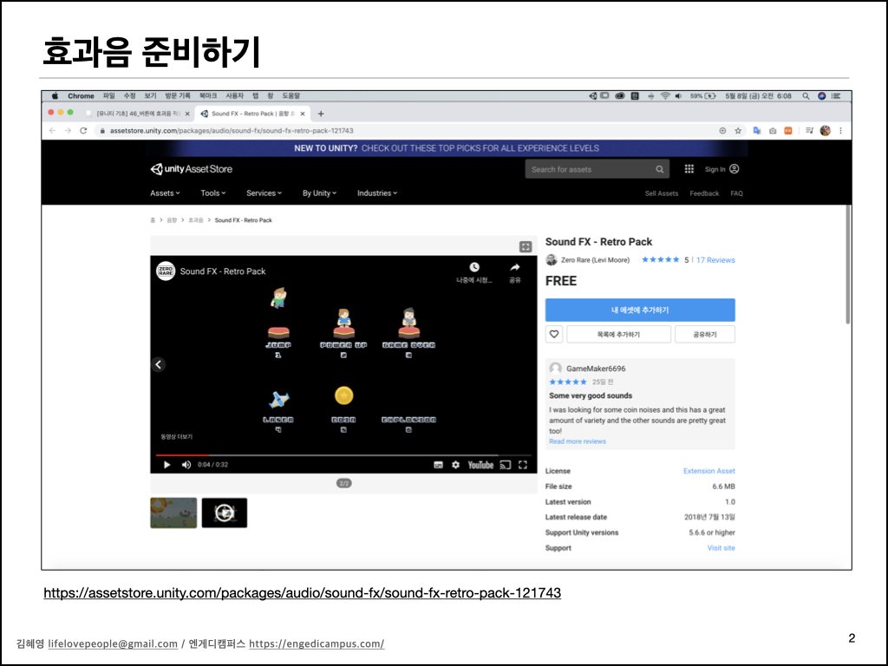Open the 보기 menu
The width and height of the screenshot is (888, 666).
pos(150,96)
